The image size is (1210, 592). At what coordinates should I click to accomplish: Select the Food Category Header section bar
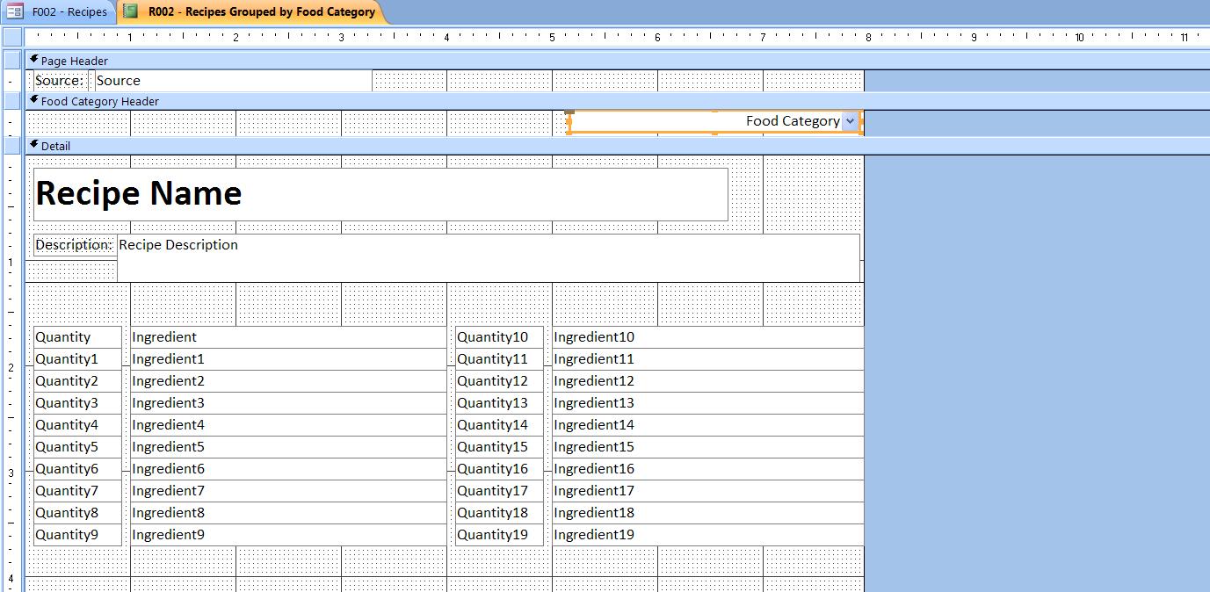[x=439, y=101]
